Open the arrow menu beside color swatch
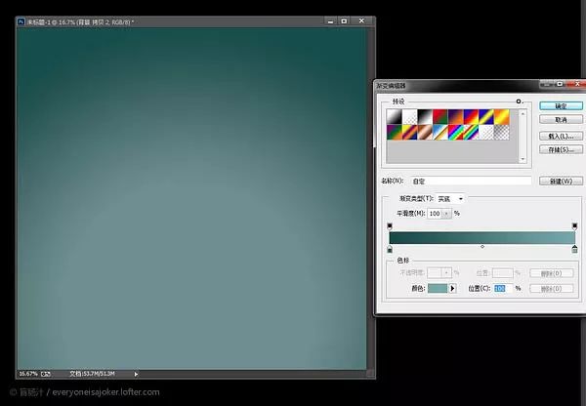586x406 pixels. click(452, 288)
